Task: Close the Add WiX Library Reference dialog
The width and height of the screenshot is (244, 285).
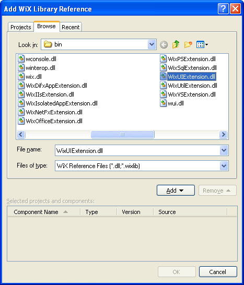Action: point(235,8)
